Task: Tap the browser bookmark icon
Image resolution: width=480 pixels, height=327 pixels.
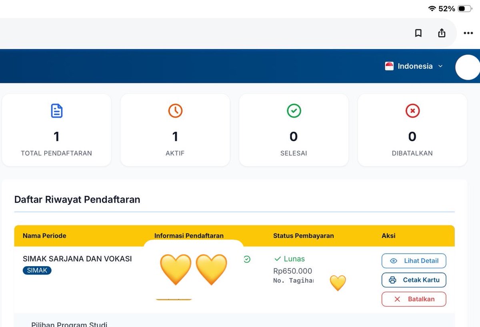Action: 418,33
